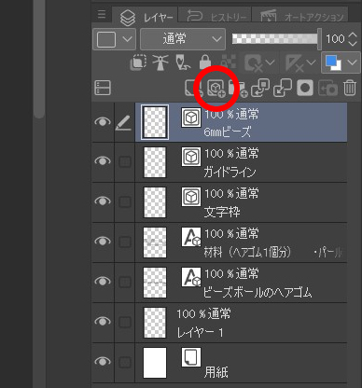Click the new vector layer icon
The image size is (362, 388).
click(x=216, y=89)
